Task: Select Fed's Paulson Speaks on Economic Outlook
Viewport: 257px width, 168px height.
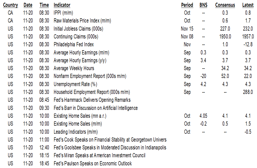Action: 93,163
